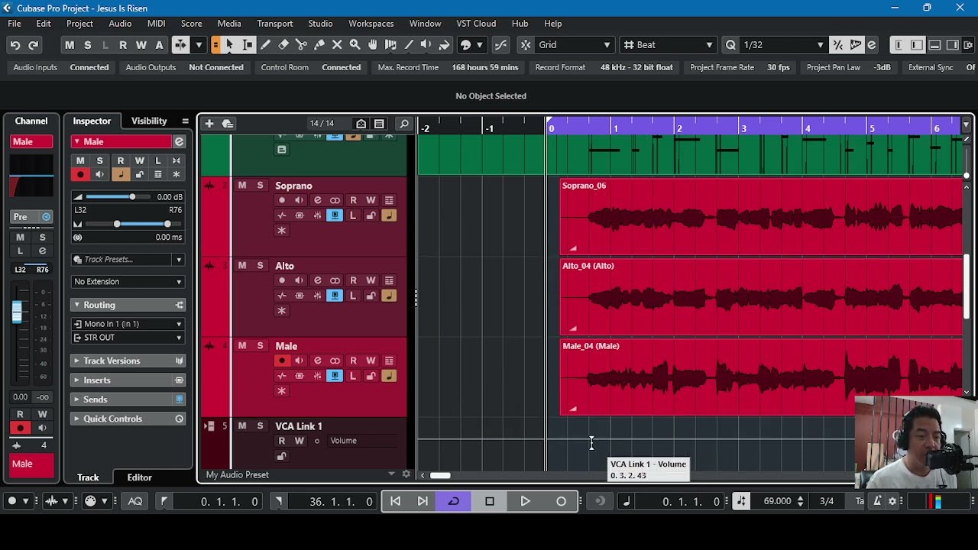This screenshot has width=978, height=550.
Task: Pick the Erase tool
Action: click(x=283, y=45)
